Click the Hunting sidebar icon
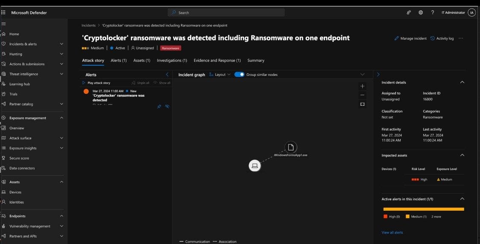This screenshot has height=244, width=480. click(x=4, y=54)
